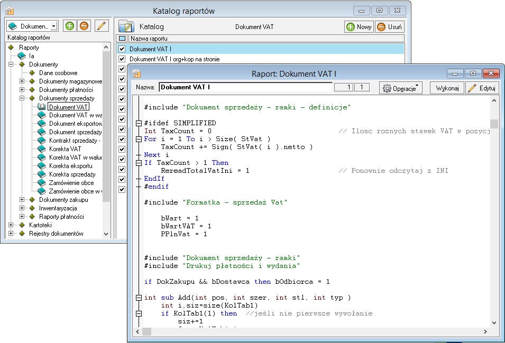The height and width of the screenshot is (343, 505).
Task: Expand Dokumenty magazynowe node
Action: [x=22, y=81]
